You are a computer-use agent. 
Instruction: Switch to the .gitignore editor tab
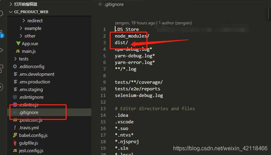pyautogui.click(x=112, y=4)
